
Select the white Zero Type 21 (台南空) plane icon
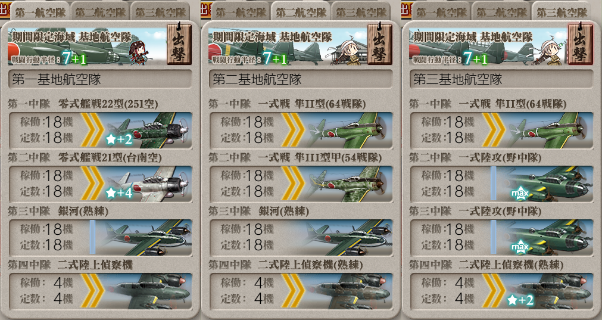148,184
